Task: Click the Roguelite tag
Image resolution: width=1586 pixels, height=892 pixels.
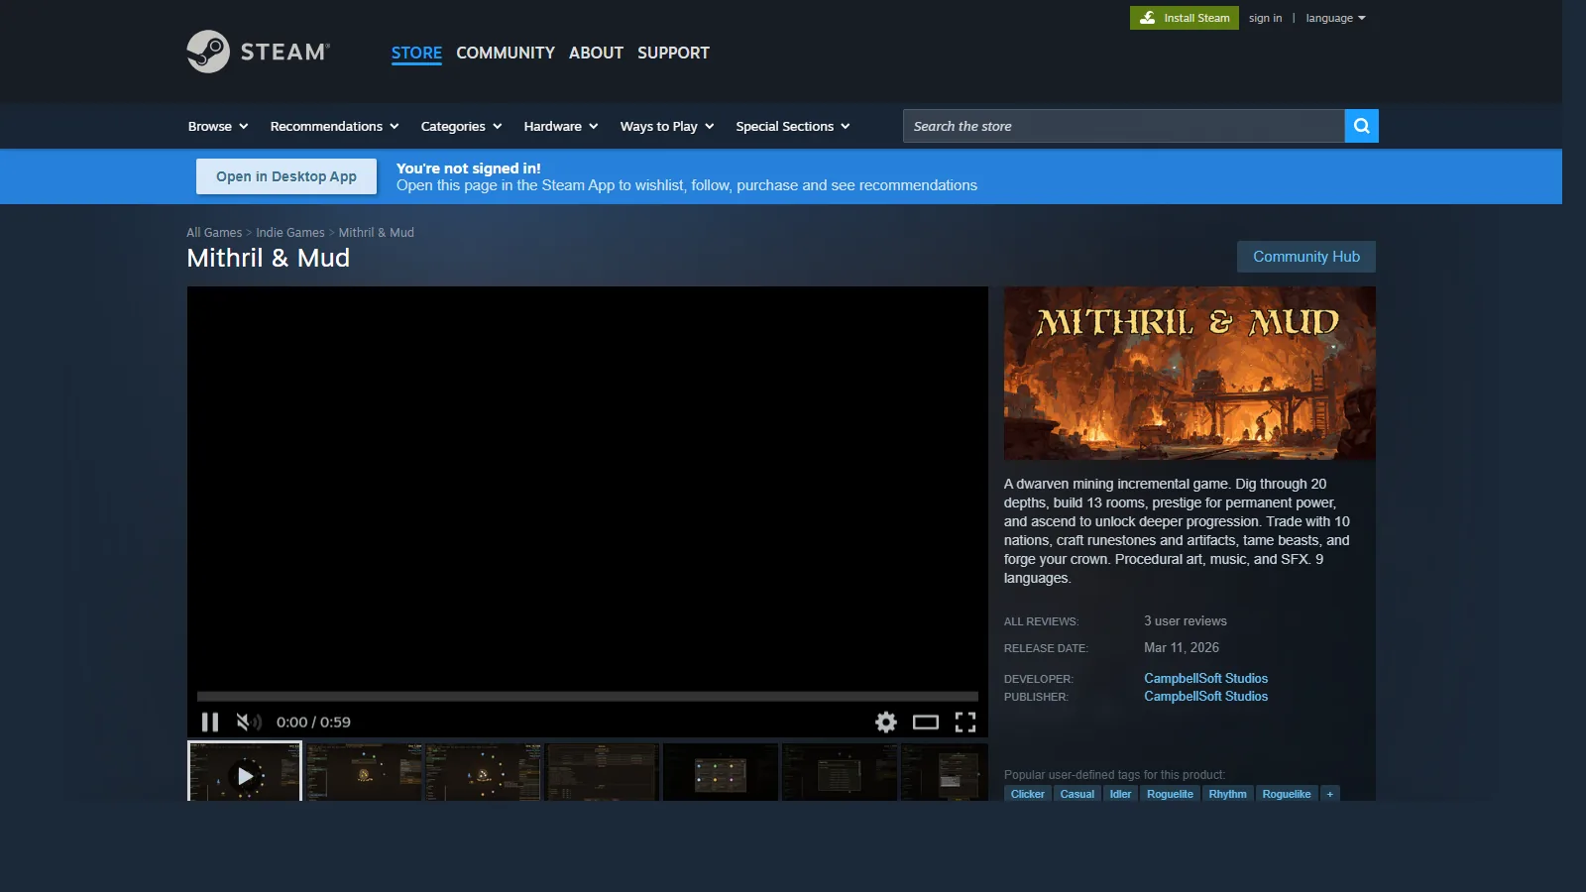Action: tap(1170, 794)
